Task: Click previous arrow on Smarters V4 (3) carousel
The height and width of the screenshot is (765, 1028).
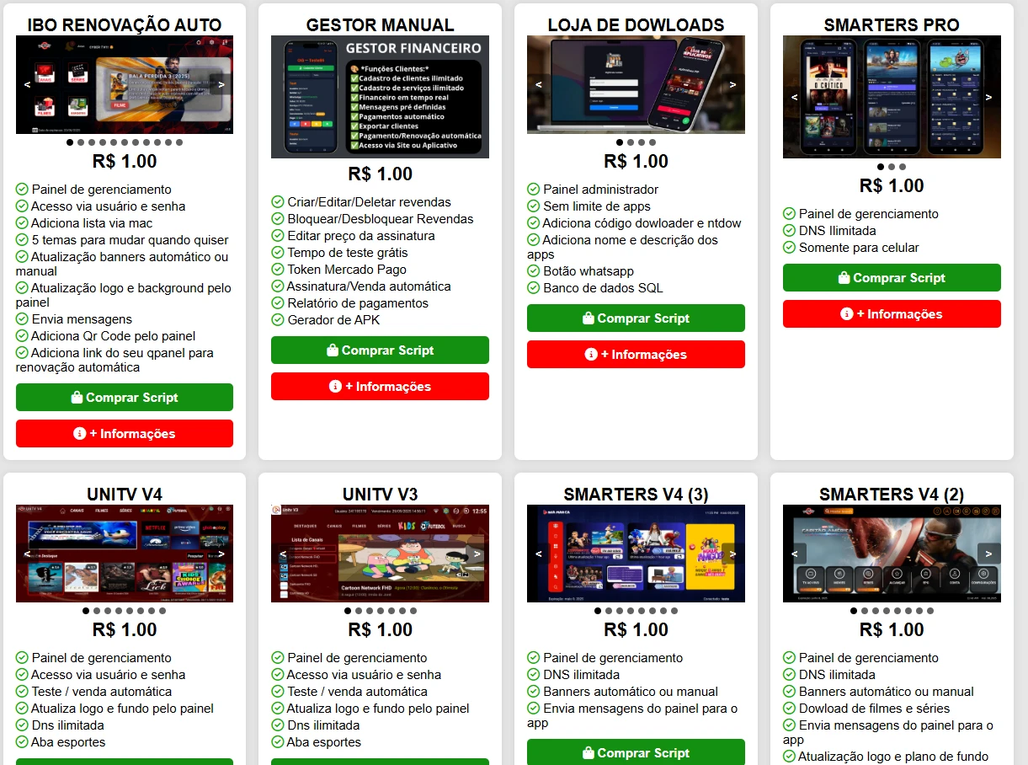Action: point(539,554)
